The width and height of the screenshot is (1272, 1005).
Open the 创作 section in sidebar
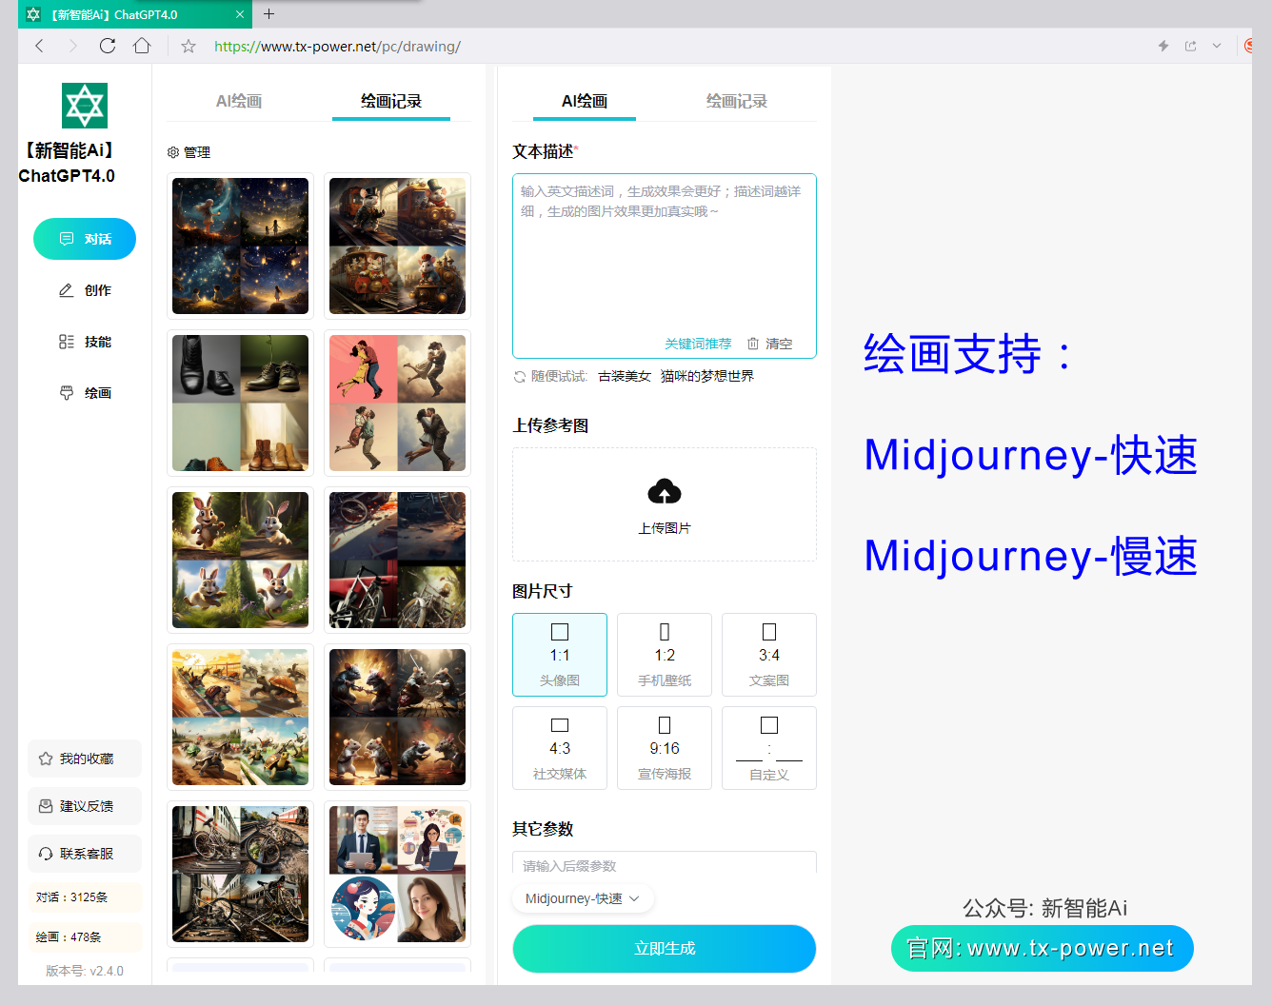pyautogui.click(x=85, y=290)
